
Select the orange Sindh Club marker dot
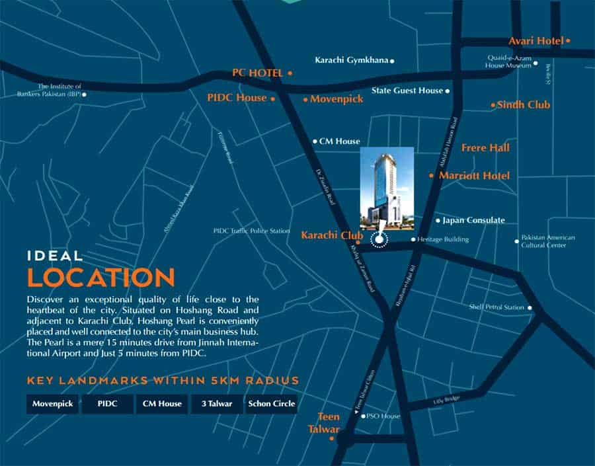click(493, 105)
